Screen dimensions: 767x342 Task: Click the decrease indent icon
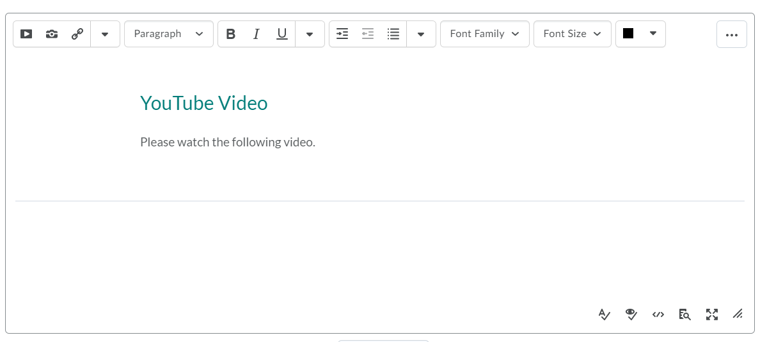tap(368, 34)
